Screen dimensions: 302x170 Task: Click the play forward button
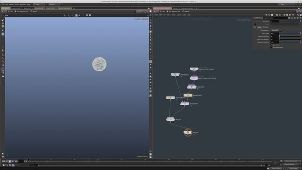(13, 161)
